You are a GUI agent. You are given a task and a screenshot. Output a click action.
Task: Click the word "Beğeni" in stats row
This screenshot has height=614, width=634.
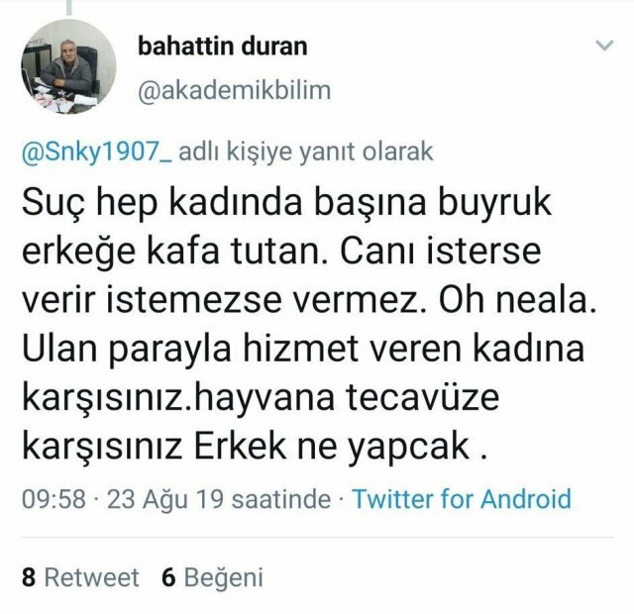click(224, 577)
